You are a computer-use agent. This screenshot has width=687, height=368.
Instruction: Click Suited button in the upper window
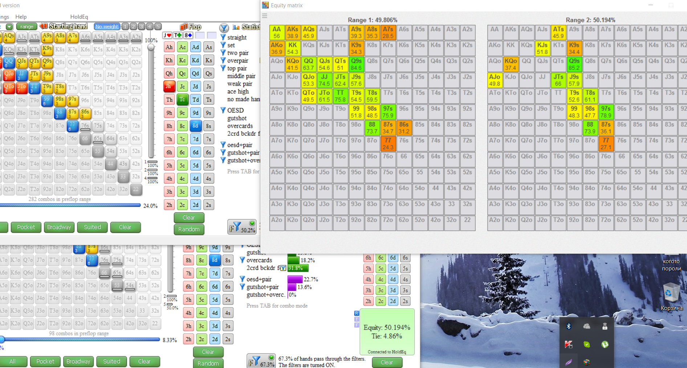coord(93,227)
